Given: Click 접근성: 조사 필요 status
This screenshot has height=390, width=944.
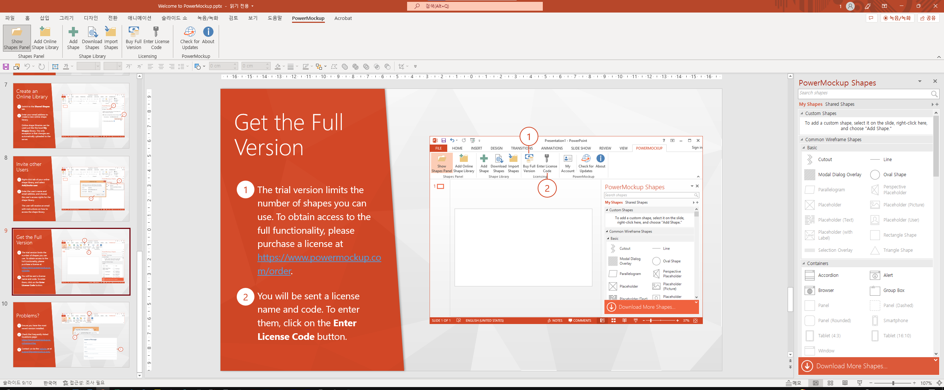Looking at the screenshot, I should pyautogui.click(x=84, y=383).
